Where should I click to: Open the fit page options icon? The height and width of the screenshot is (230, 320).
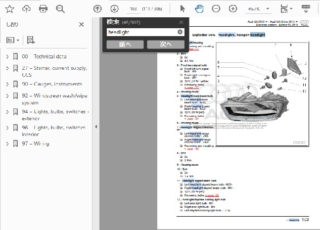286,9
